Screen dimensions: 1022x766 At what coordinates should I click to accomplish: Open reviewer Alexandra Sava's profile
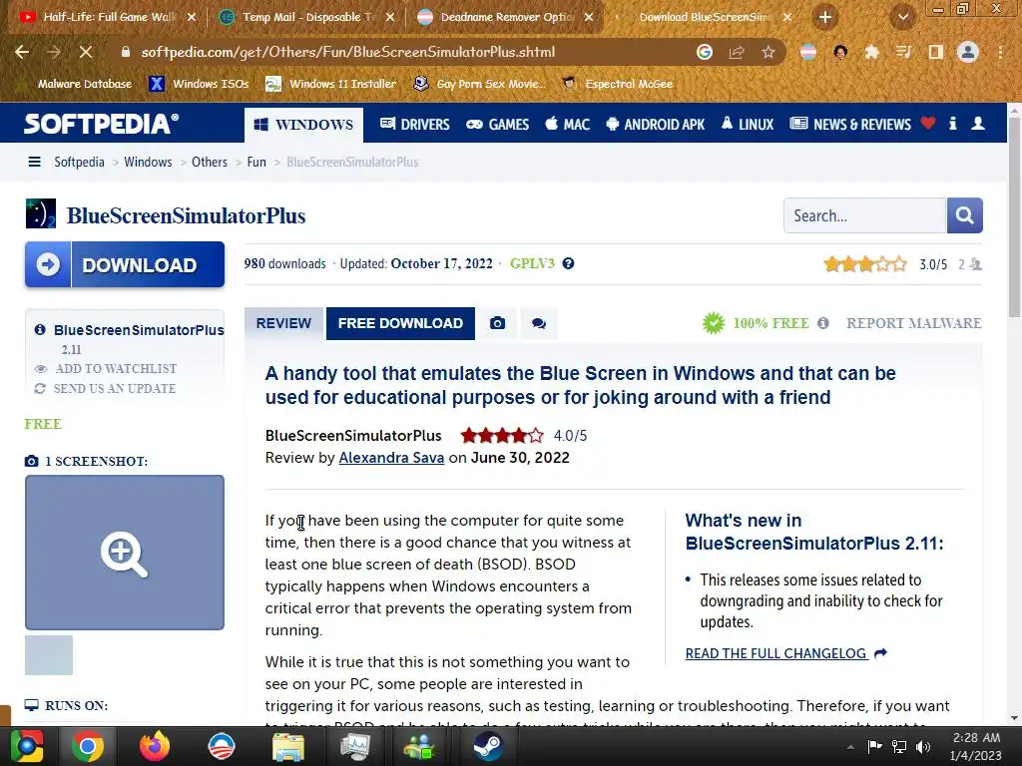391,457
